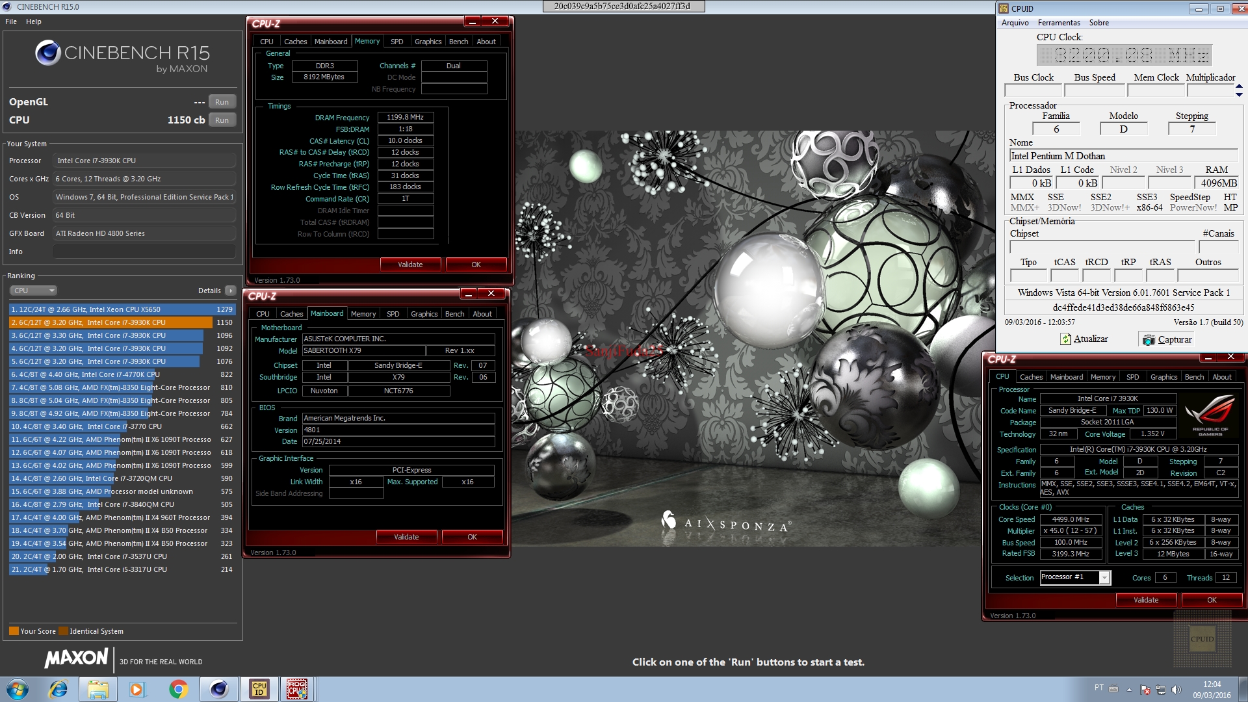The image size is (1248, 702).
Task: Click Validate in Memory CPU-Z window
Action: point(410,265)
